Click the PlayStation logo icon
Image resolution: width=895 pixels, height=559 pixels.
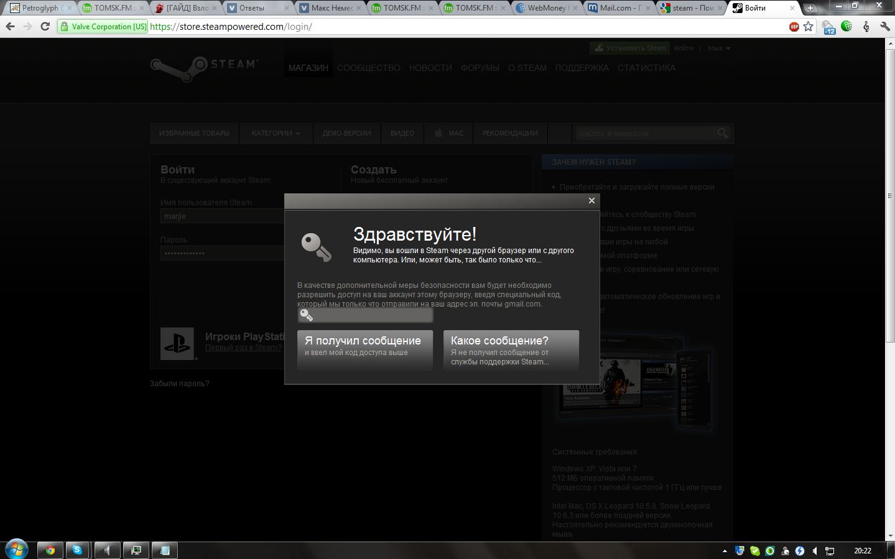click(x=177, y=344)
